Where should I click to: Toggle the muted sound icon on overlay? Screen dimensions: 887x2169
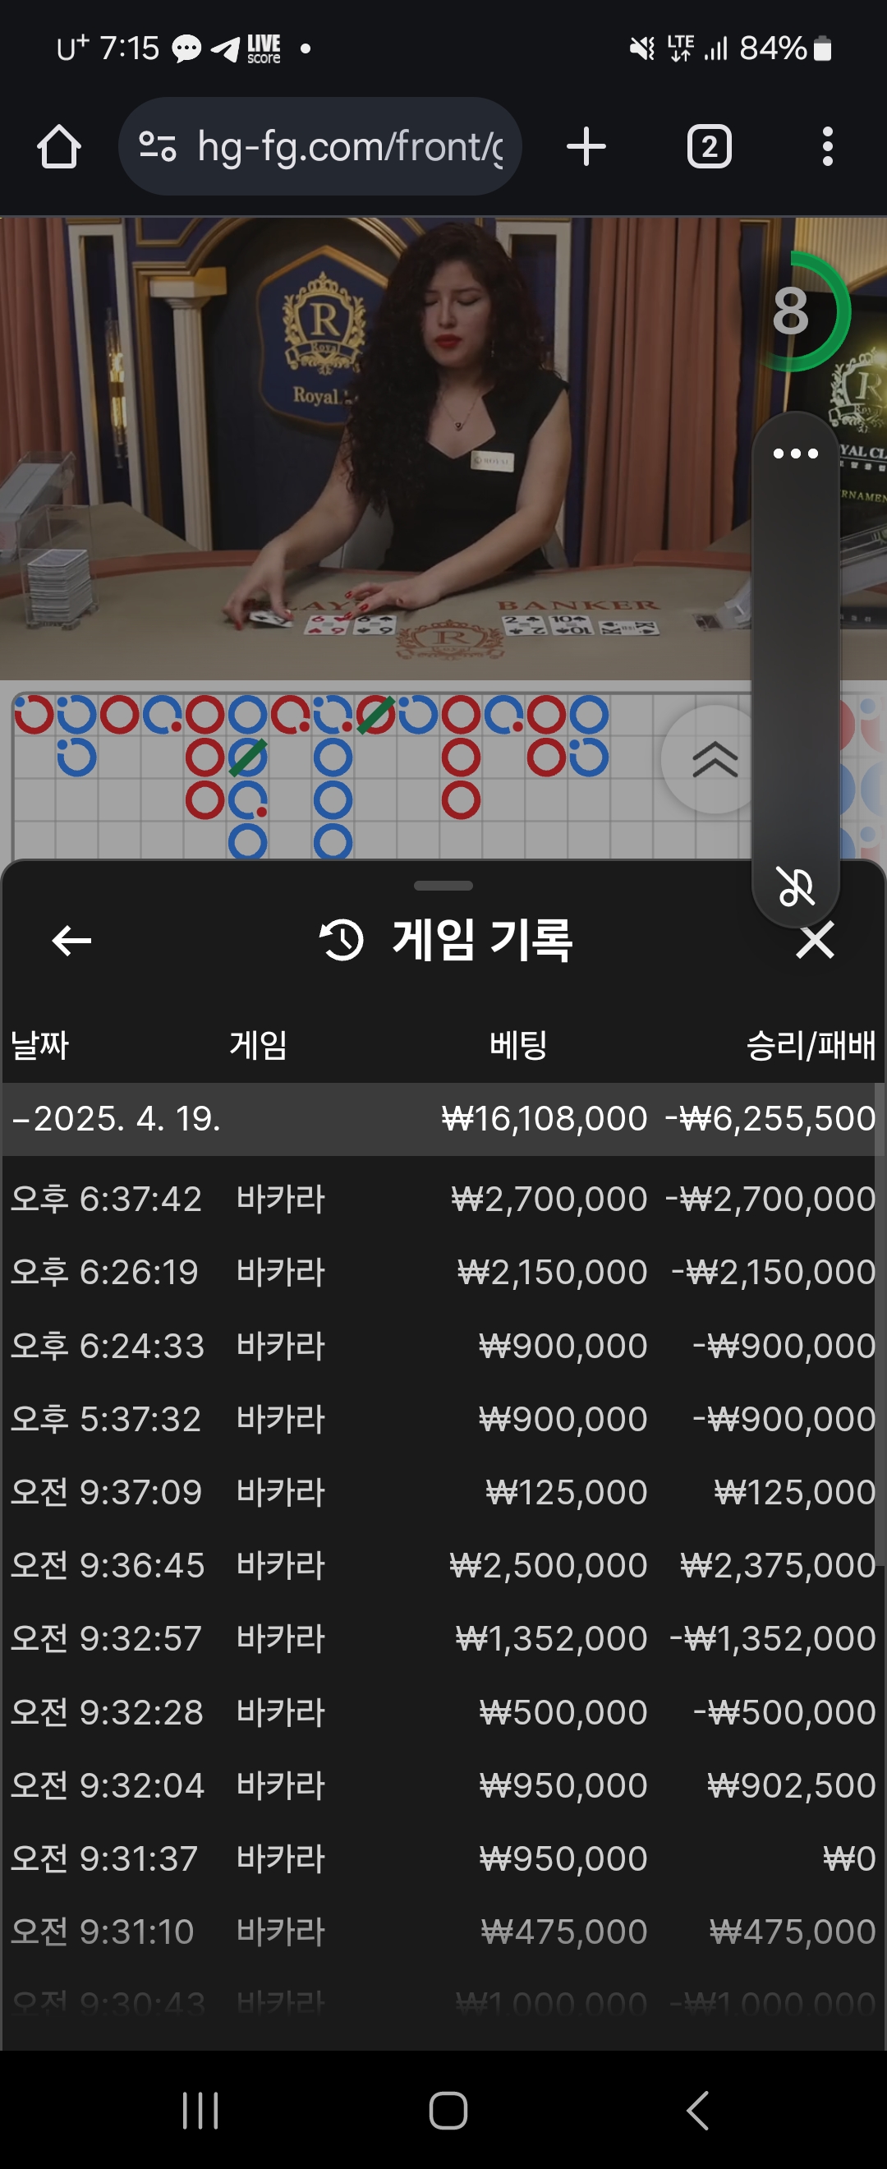coord(795,886)
